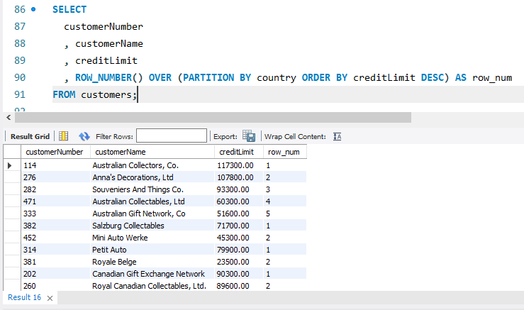Click the creditLimit value 51600.00

(x=239, y=214)
